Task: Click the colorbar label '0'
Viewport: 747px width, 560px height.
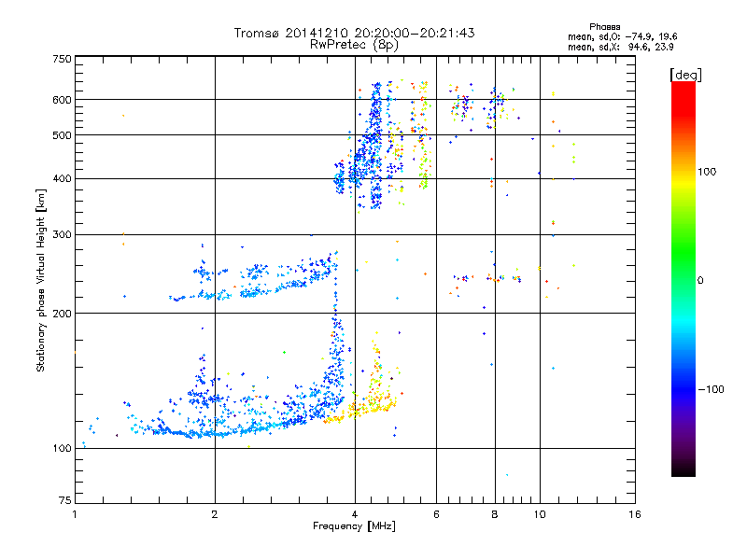Action: point(700,281)
